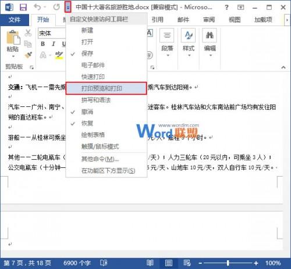Screen dimensions: 291x269
Task: Apply text effects letter A icon
Action: point(43,55)
